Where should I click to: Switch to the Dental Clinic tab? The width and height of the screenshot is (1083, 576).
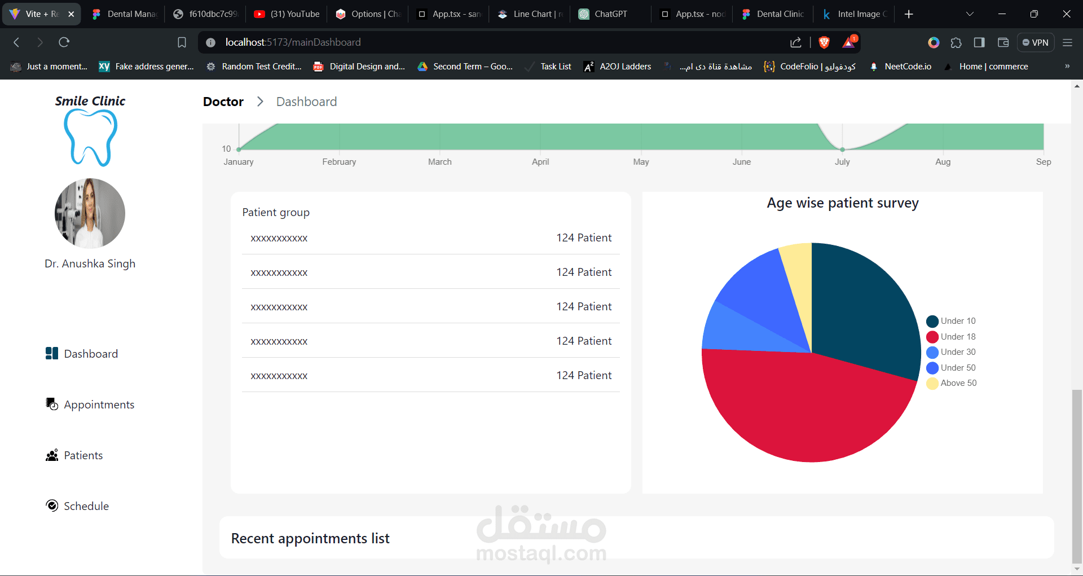pyautogui.click(x=773, y=14)
